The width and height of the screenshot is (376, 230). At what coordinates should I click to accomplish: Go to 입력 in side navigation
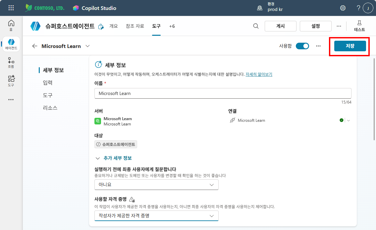pos(47,83)
